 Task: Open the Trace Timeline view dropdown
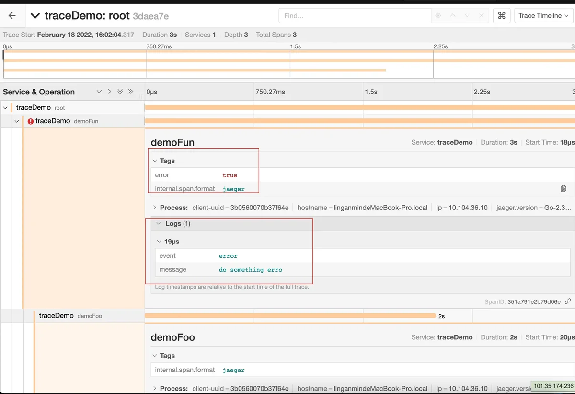pos(543,16)
